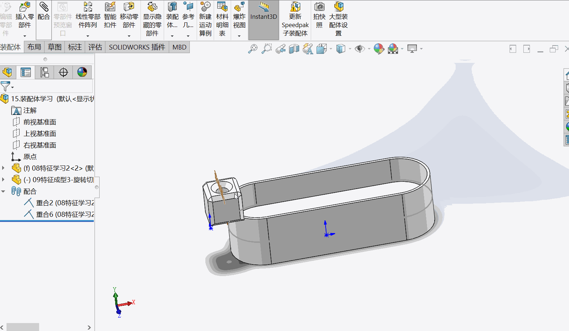This screenshot has width=569, height=331.
Task: Click the feature tree horizontal scrollbar
Action: (23, 327)
